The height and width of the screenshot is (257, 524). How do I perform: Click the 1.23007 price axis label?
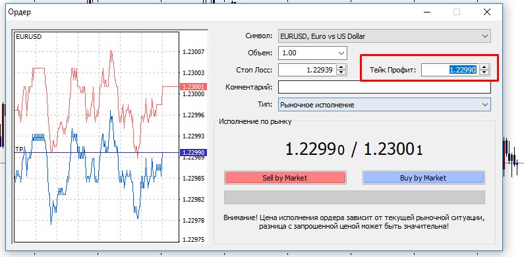[193, 52]
